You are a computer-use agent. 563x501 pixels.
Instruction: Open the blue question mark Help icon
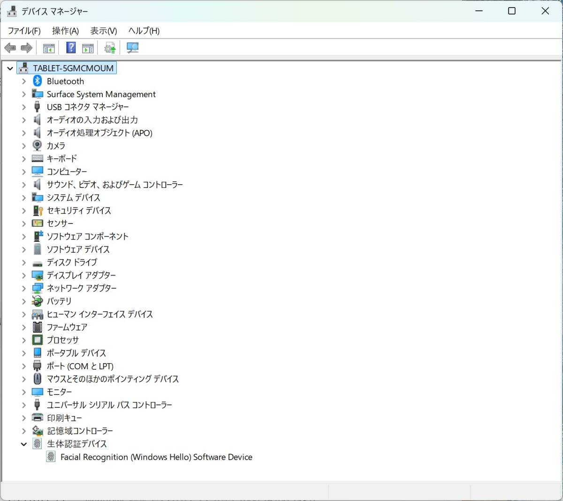[x=71, y=48]
